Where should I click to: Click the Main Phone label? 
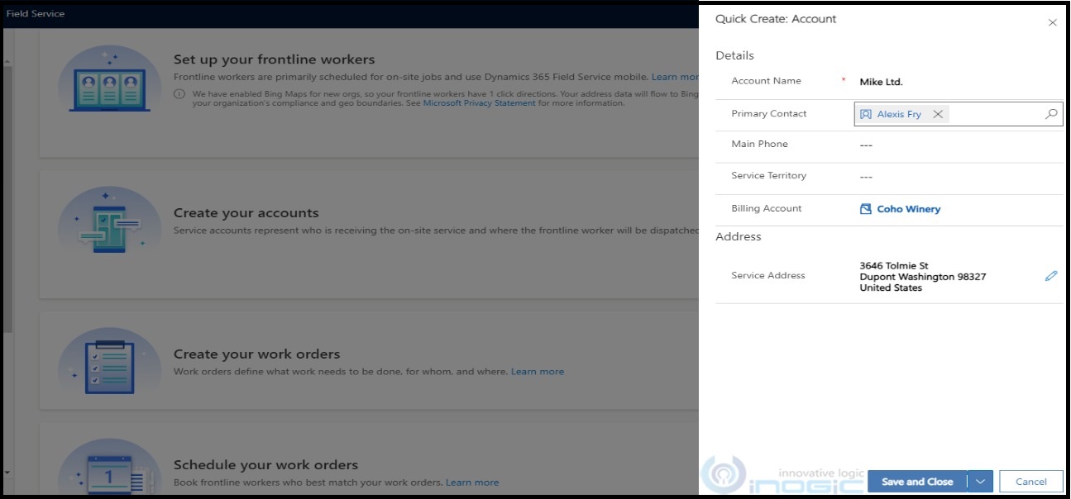click(760, 144)
